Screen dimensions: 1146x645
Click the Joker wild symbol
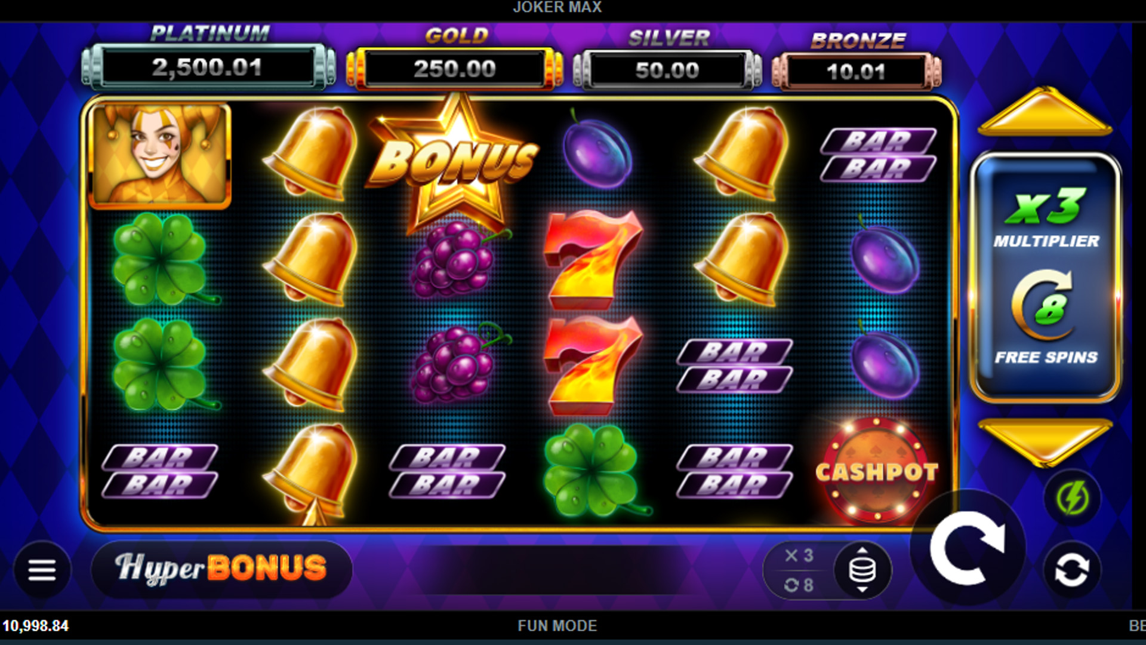[160, 156]
